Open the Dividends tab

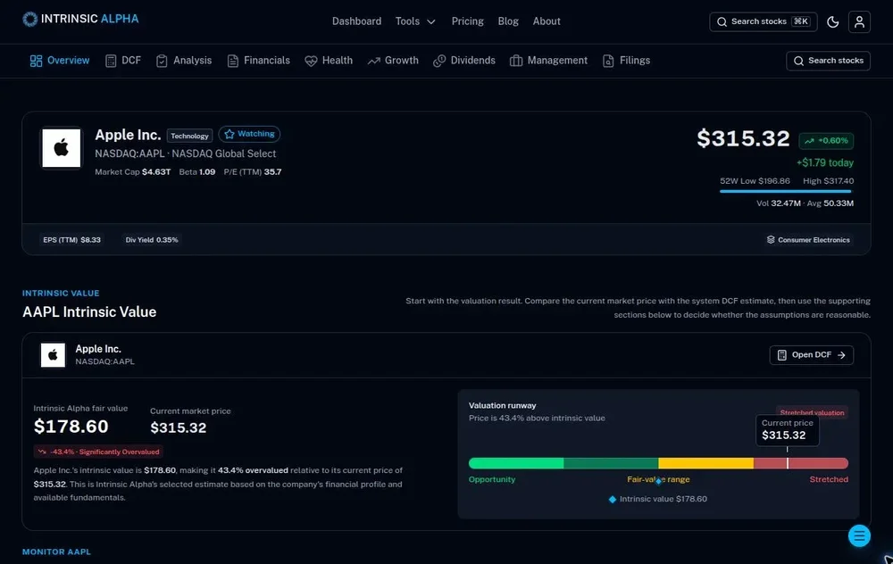[464, 61]
